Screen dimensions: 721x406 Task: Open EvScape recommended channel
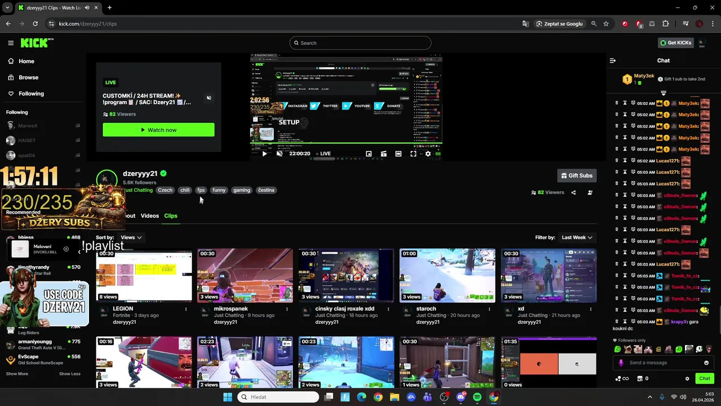[43, 359]
